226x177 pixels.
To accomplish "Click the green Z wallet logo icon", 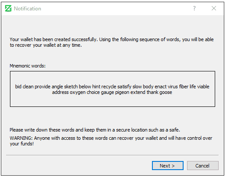I will 8,8.
